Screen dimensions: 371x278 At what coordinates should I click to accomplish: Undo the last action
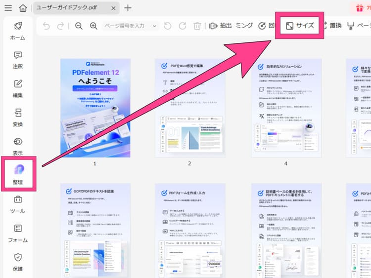click(x=46, y=26)
